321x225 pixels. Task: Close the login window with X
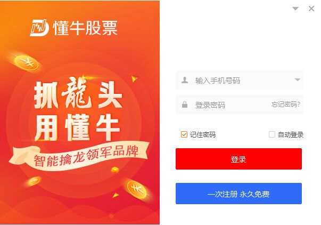(311, 9)
